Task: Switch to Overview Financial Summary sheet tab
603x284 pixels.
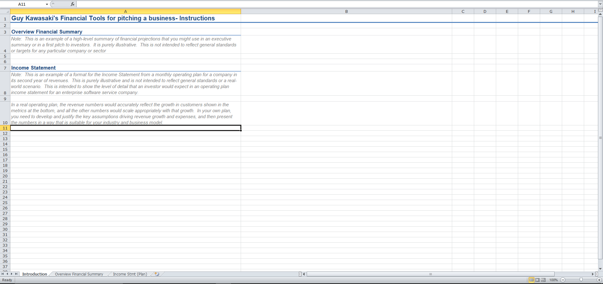Action: tap(79, 274)
